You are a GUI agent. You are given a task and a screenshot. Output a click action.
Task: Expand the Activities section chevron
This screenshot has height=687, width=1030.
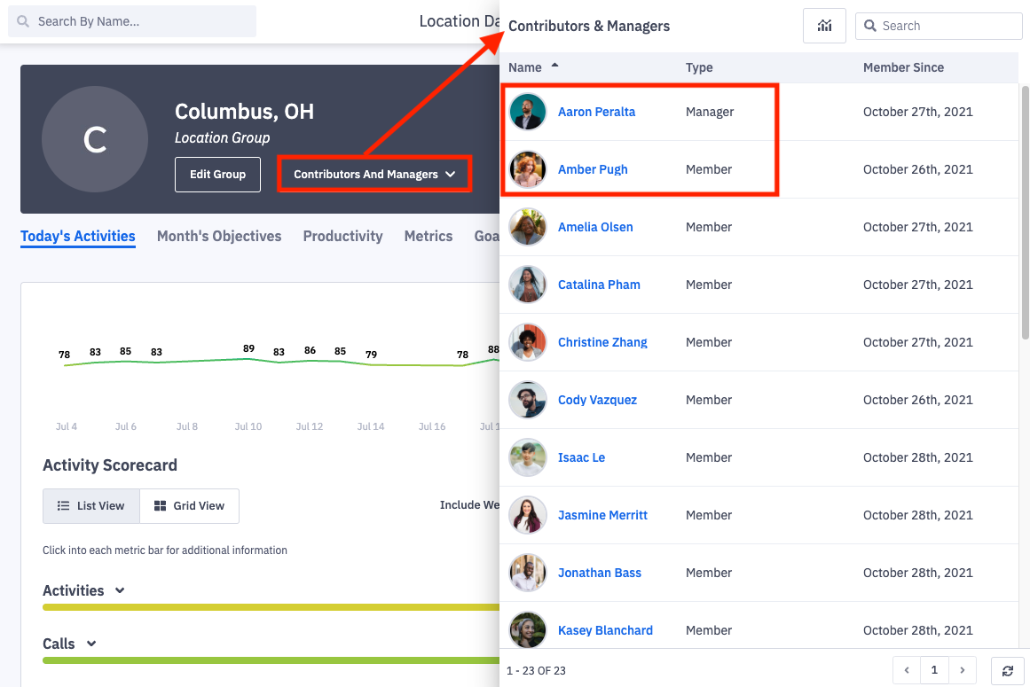point(120,590)
